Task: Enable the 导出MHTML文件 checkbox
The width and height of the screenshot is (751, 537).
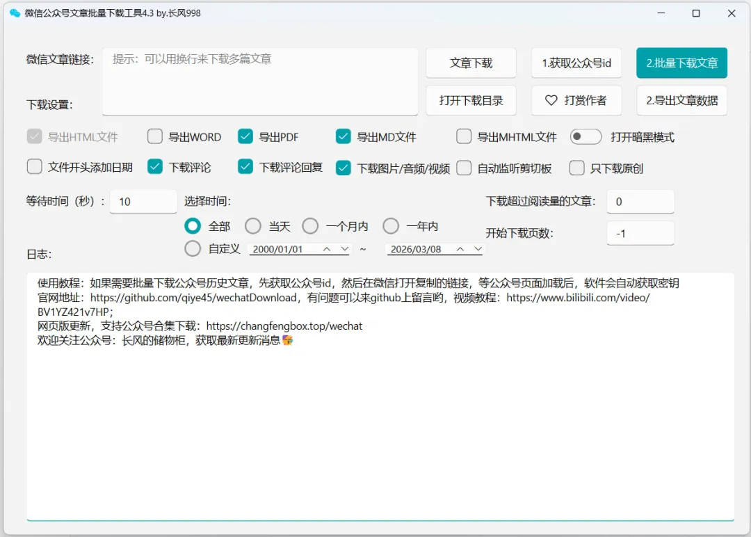Action: (464, 136)
